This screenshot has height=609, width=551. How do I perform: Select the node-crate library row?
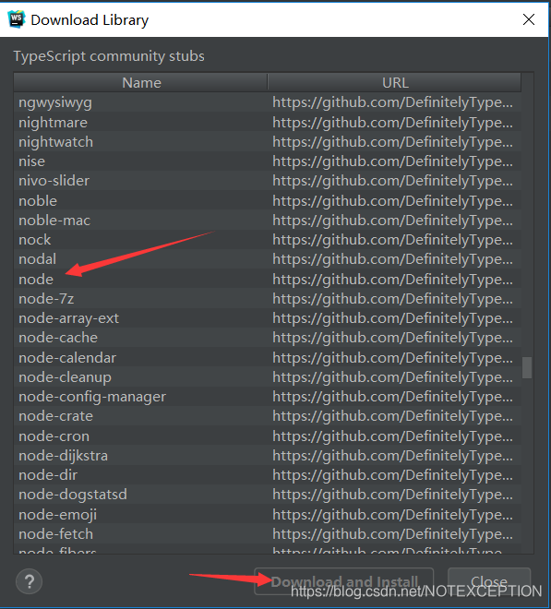click(x=268, y=416)
